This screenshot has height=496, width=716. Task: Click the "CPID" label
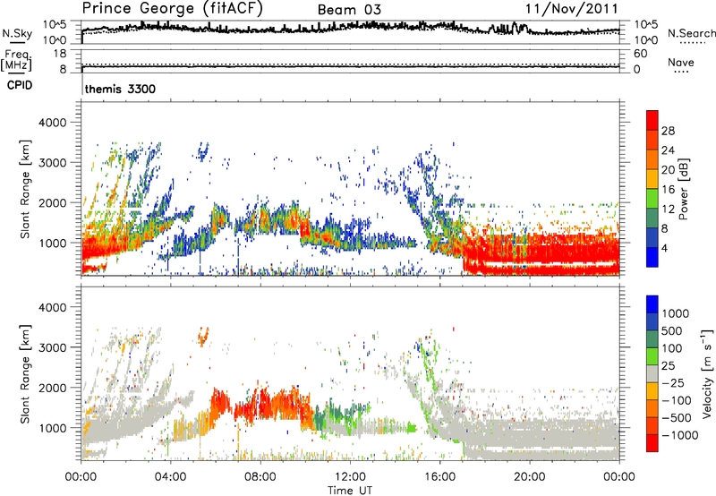(20, 85)
